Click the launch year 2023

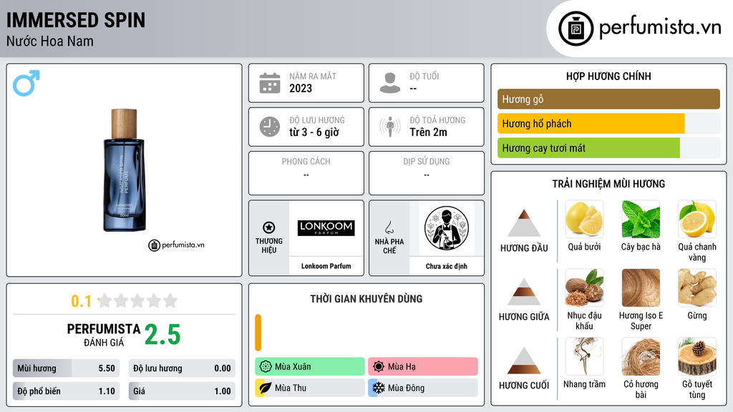tap(301, 88)
